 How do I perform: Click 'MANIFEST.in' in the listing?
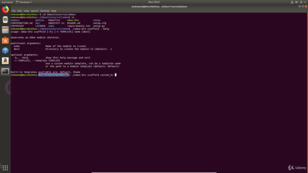tap(56, 23)
